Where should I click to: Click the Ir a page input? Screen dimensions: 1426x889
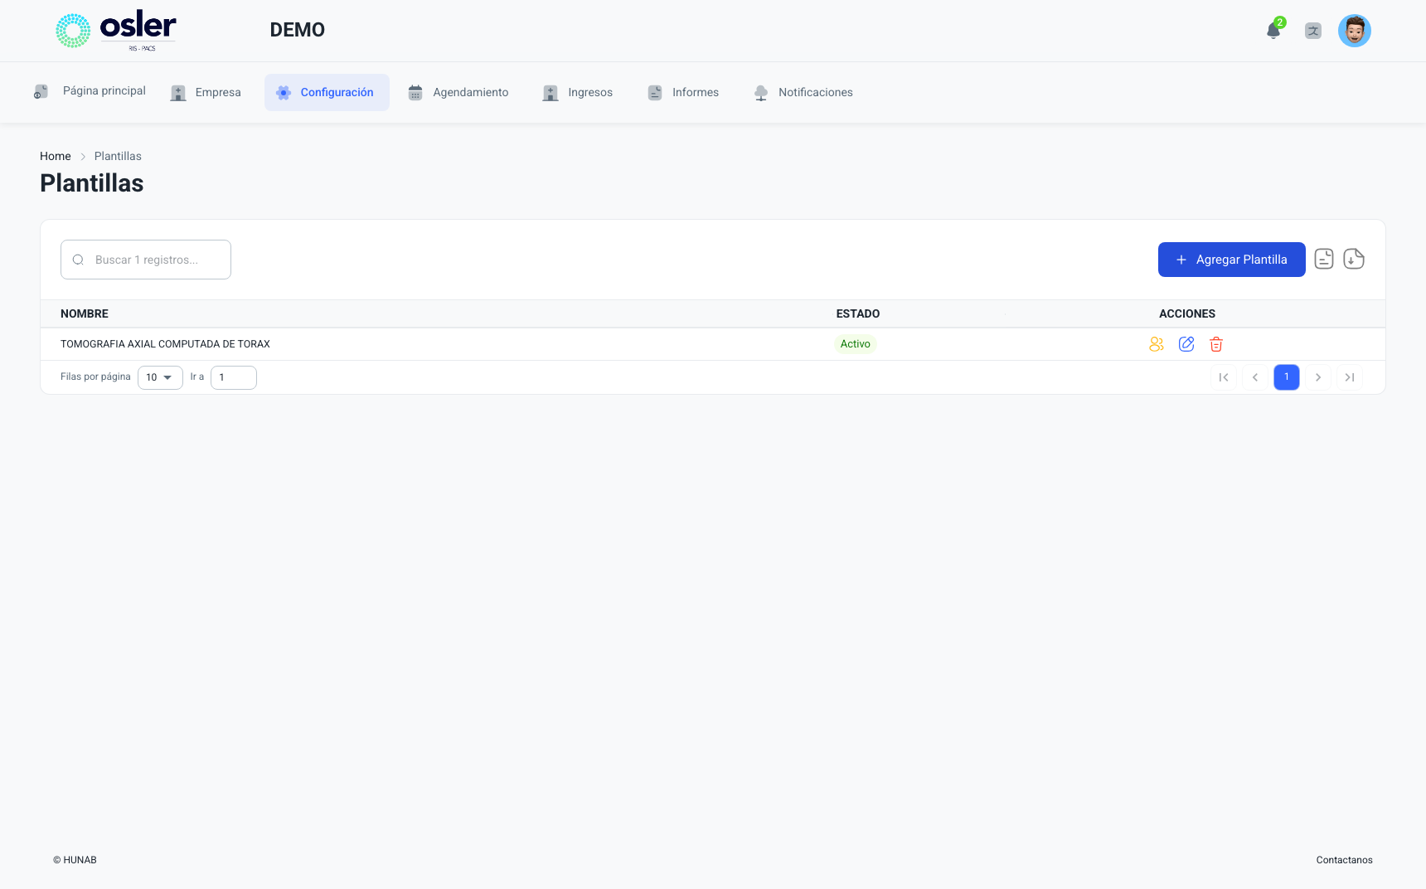pos(234,377)
